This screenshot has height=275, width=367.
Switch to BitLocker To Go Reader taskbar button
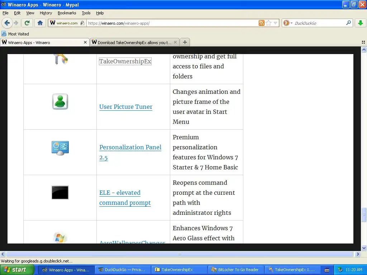(x=236, y=270)
